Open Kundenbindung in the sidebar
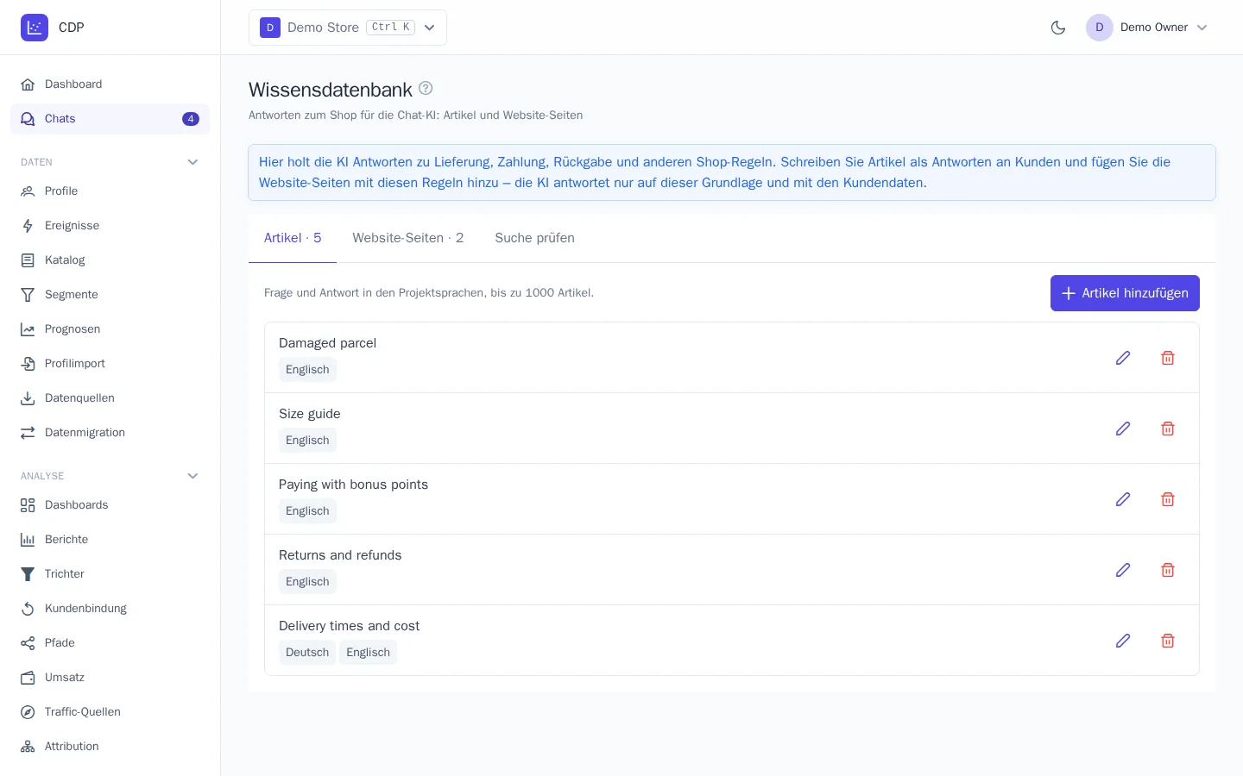This screenshot has width=1243, height=776. click(110, 609)
